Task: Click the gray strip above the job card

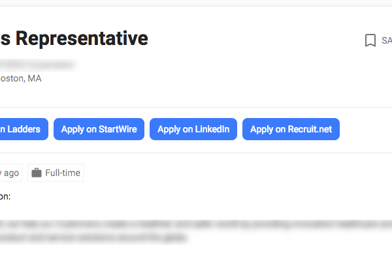Action: pyautogui.click(x=196, y=3)
